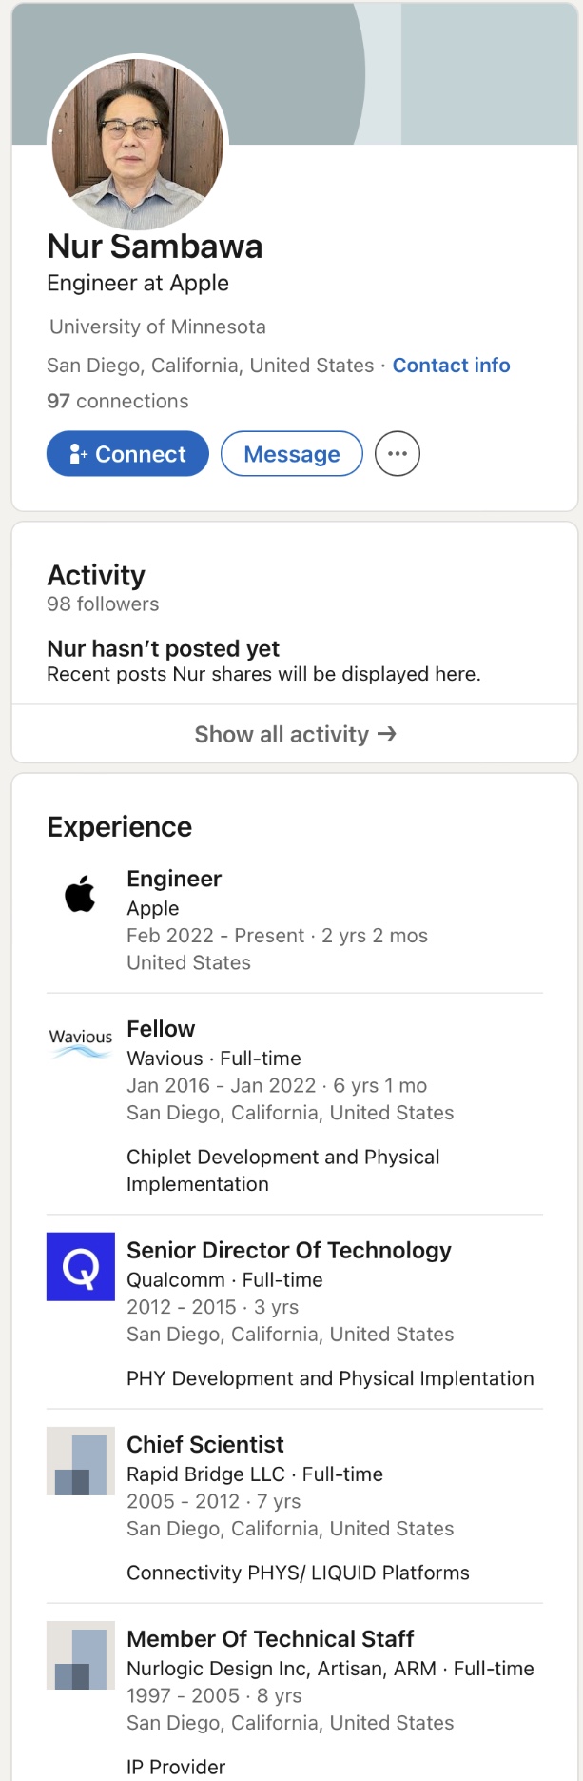Click the Nurlogic Design placeholder company logo
The image size is (583, 1781).
(81, 1655)
